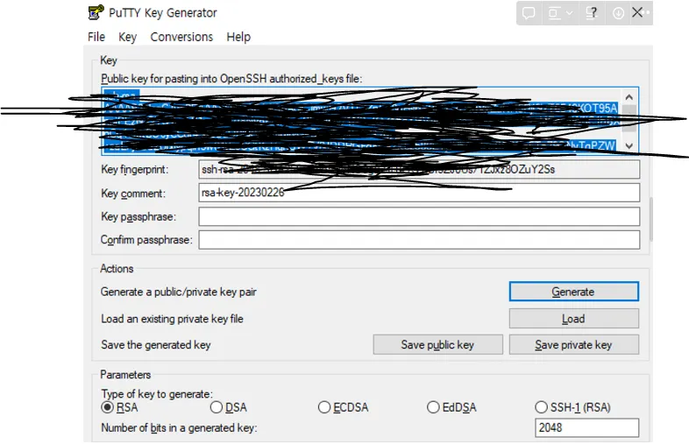Click Save private key button
Viewport: 689px width, 444px height.
574,345
